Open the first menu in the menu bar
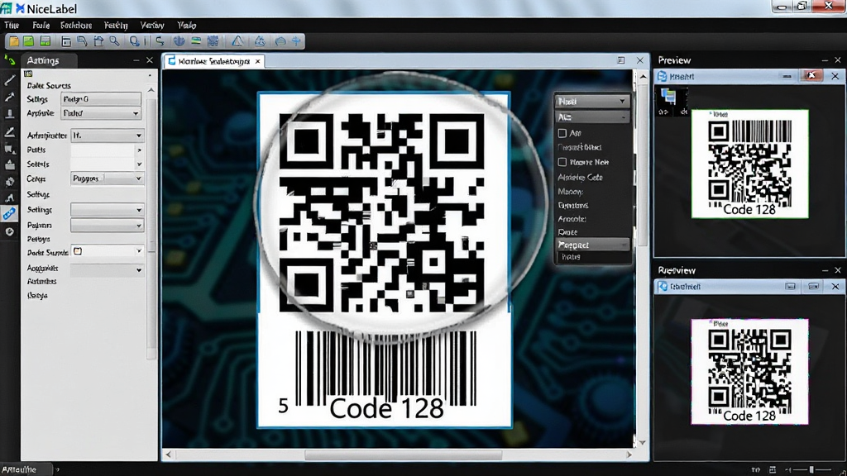This screenshot has height=476, width=847. [12, 25]
